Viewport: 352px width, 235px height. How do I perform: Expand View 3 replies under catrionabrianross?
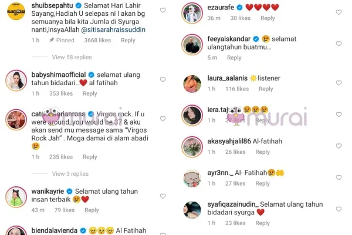[x=70, y=174]
